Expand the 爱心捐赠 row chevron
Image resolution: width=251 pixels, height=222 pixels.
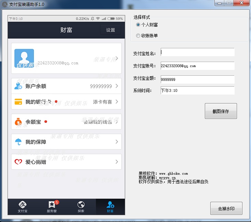117,162
